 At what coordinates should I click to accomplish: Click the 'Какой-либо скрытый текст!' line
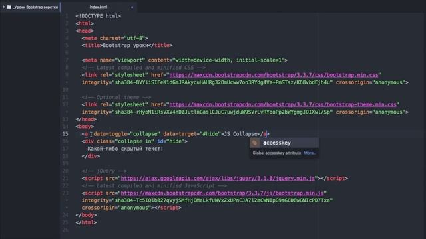click(x=125, y=149)
